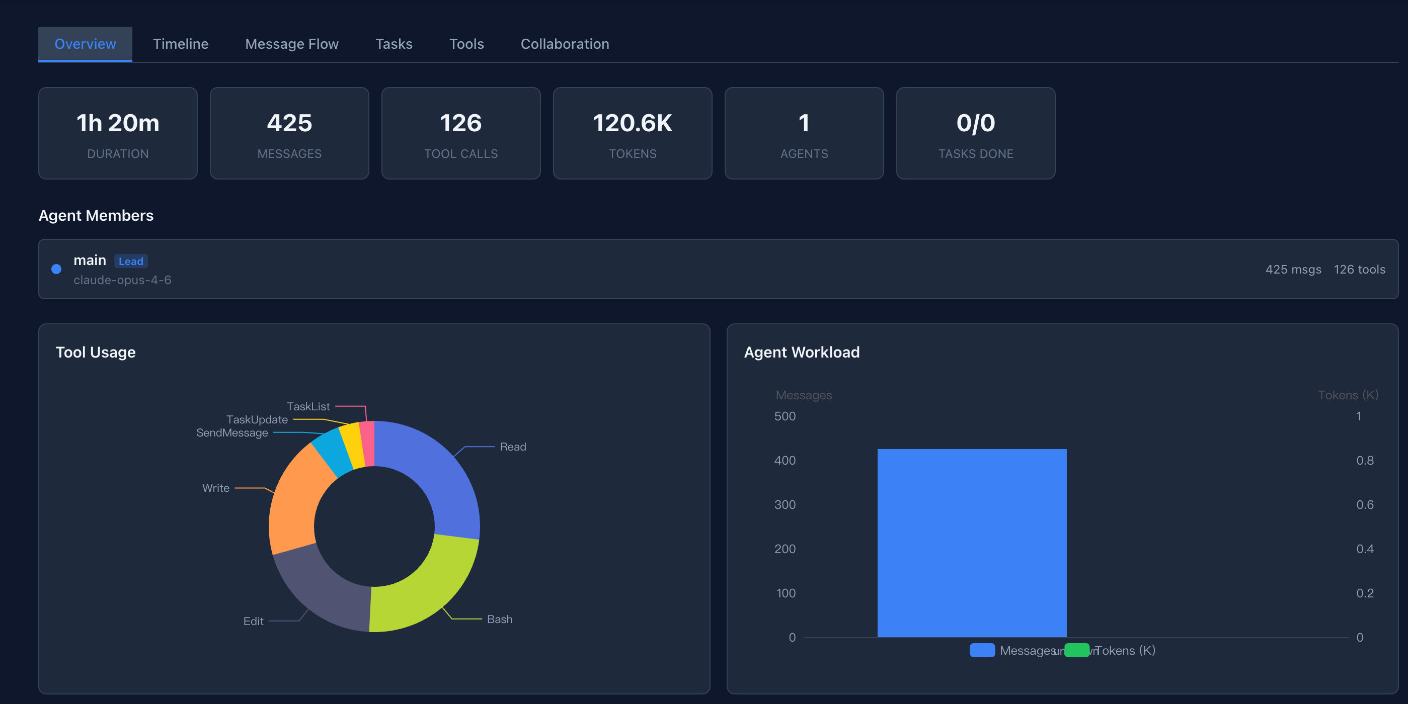Click the Tasks Done stat card
The width and height of the screenshot is (1408, 704).
coord(975,133)
